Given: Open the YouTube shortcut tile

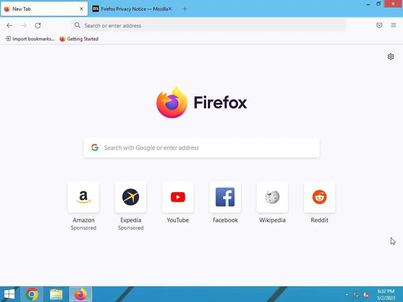Looking at the screenshot, I should coord(178,197).
